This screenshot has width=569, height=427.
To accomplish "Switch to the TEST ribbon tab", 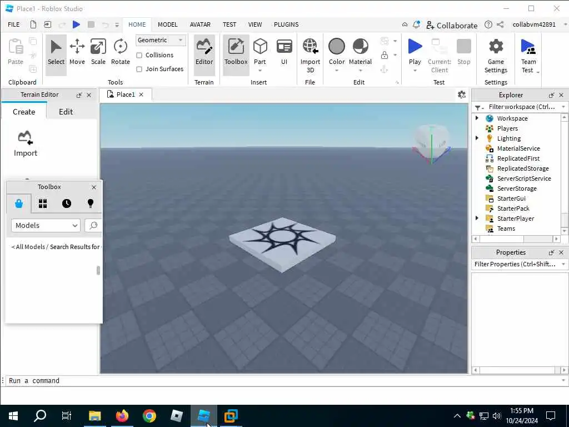I will pos(229,24).
